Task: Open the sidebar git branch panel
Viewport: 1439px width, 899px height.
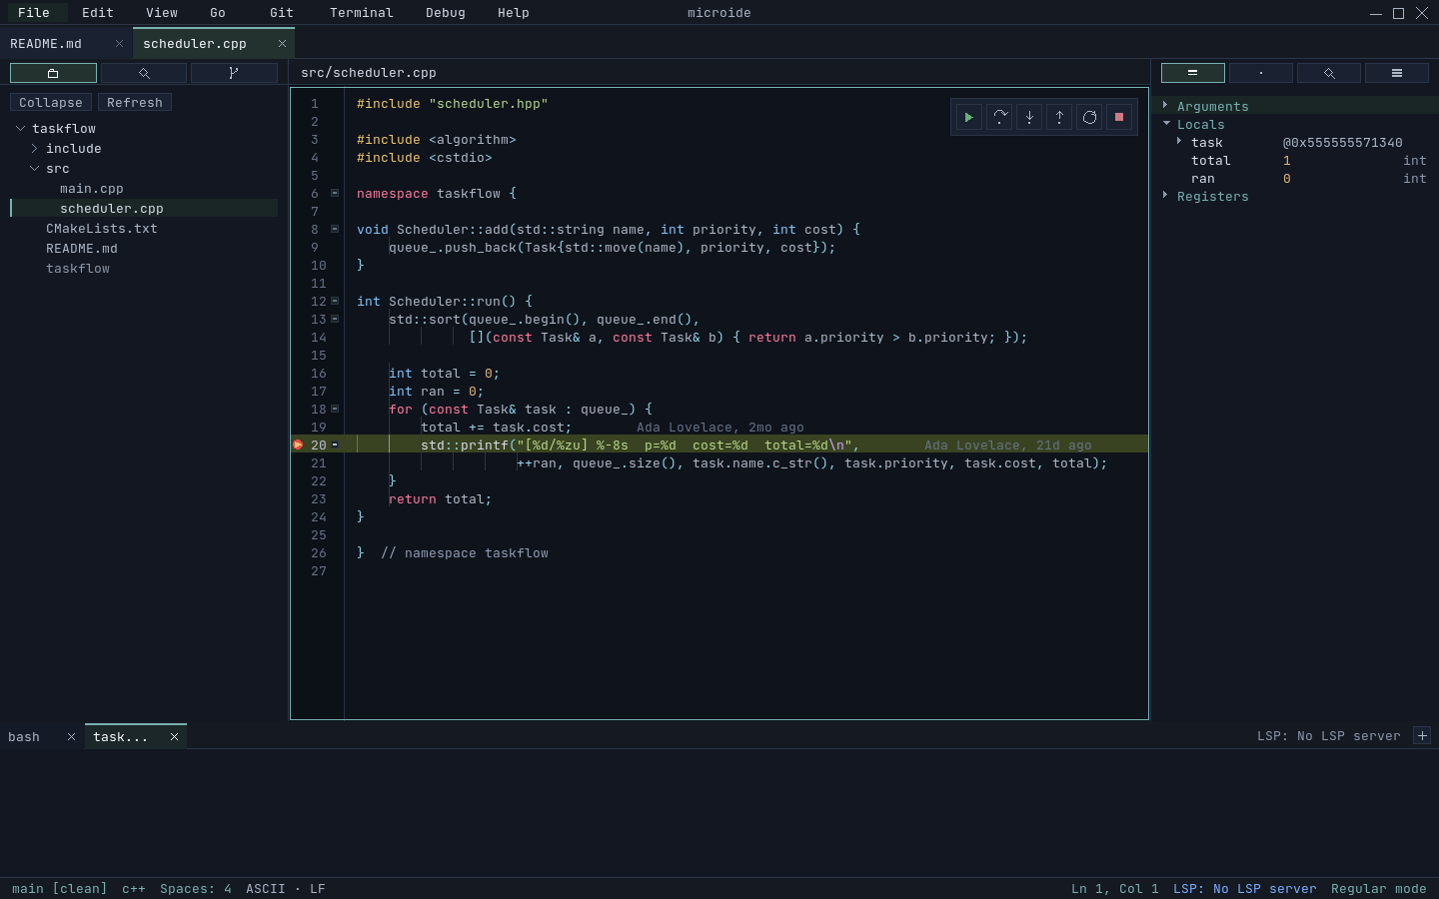Action: click(234, 73)
